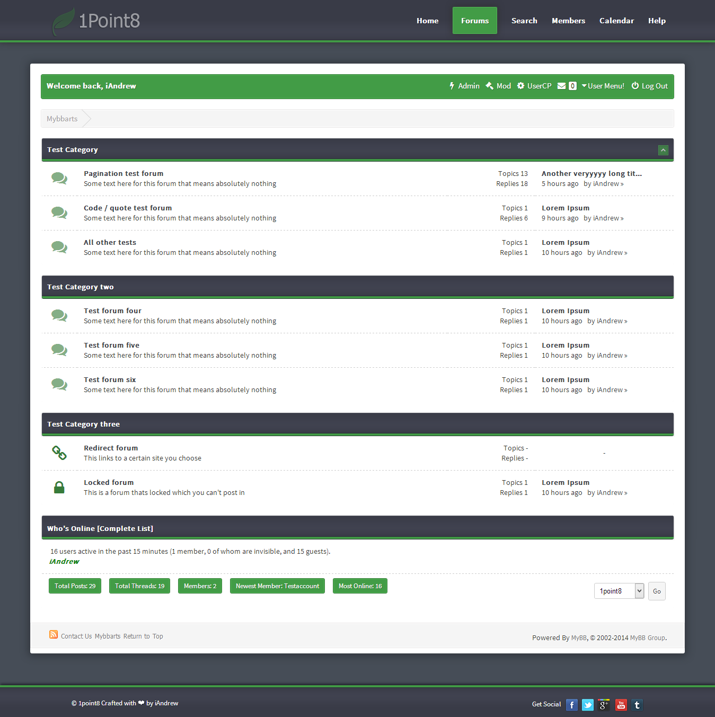Viewport: 715px width, 717px height.
Task: Click the Redirect forum chain icon
Action: 59,453
